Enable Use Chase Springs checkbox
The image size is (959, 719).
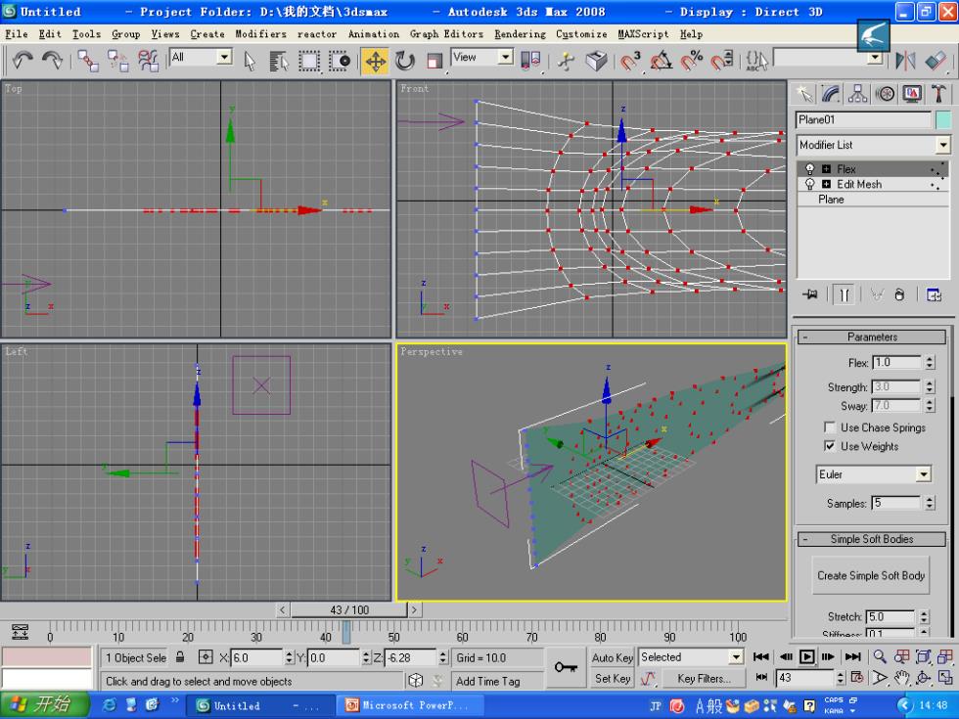(x=830, y=427)
